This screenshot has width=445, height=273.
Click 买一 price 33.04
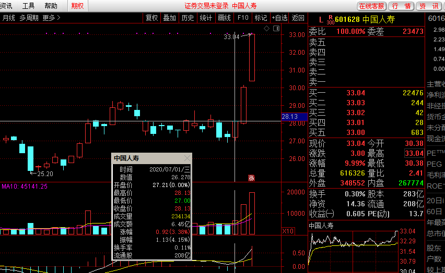pos(356,93)
